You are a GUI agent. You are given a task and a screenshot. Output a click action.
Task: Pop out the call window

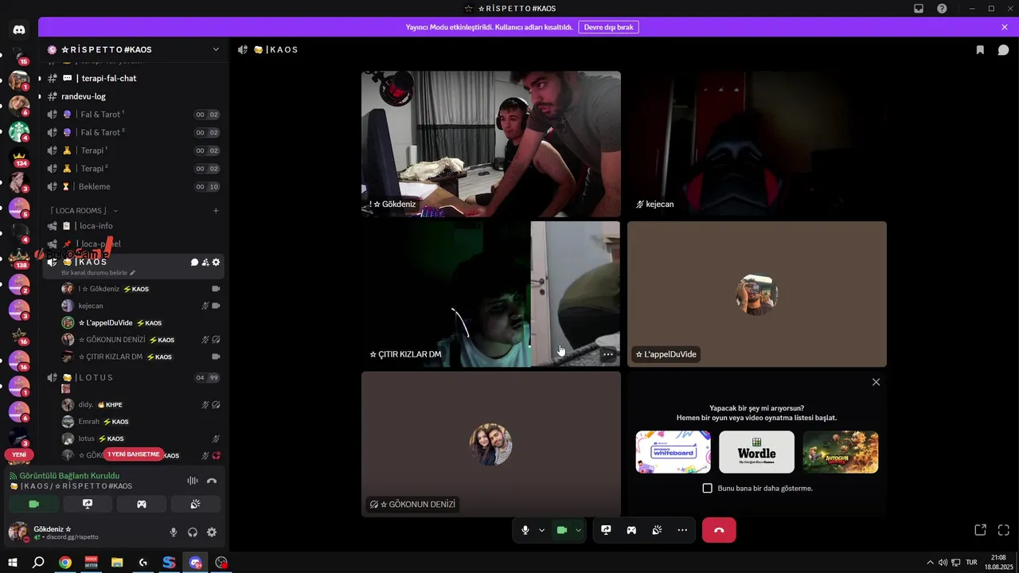(x=980, y=529)
